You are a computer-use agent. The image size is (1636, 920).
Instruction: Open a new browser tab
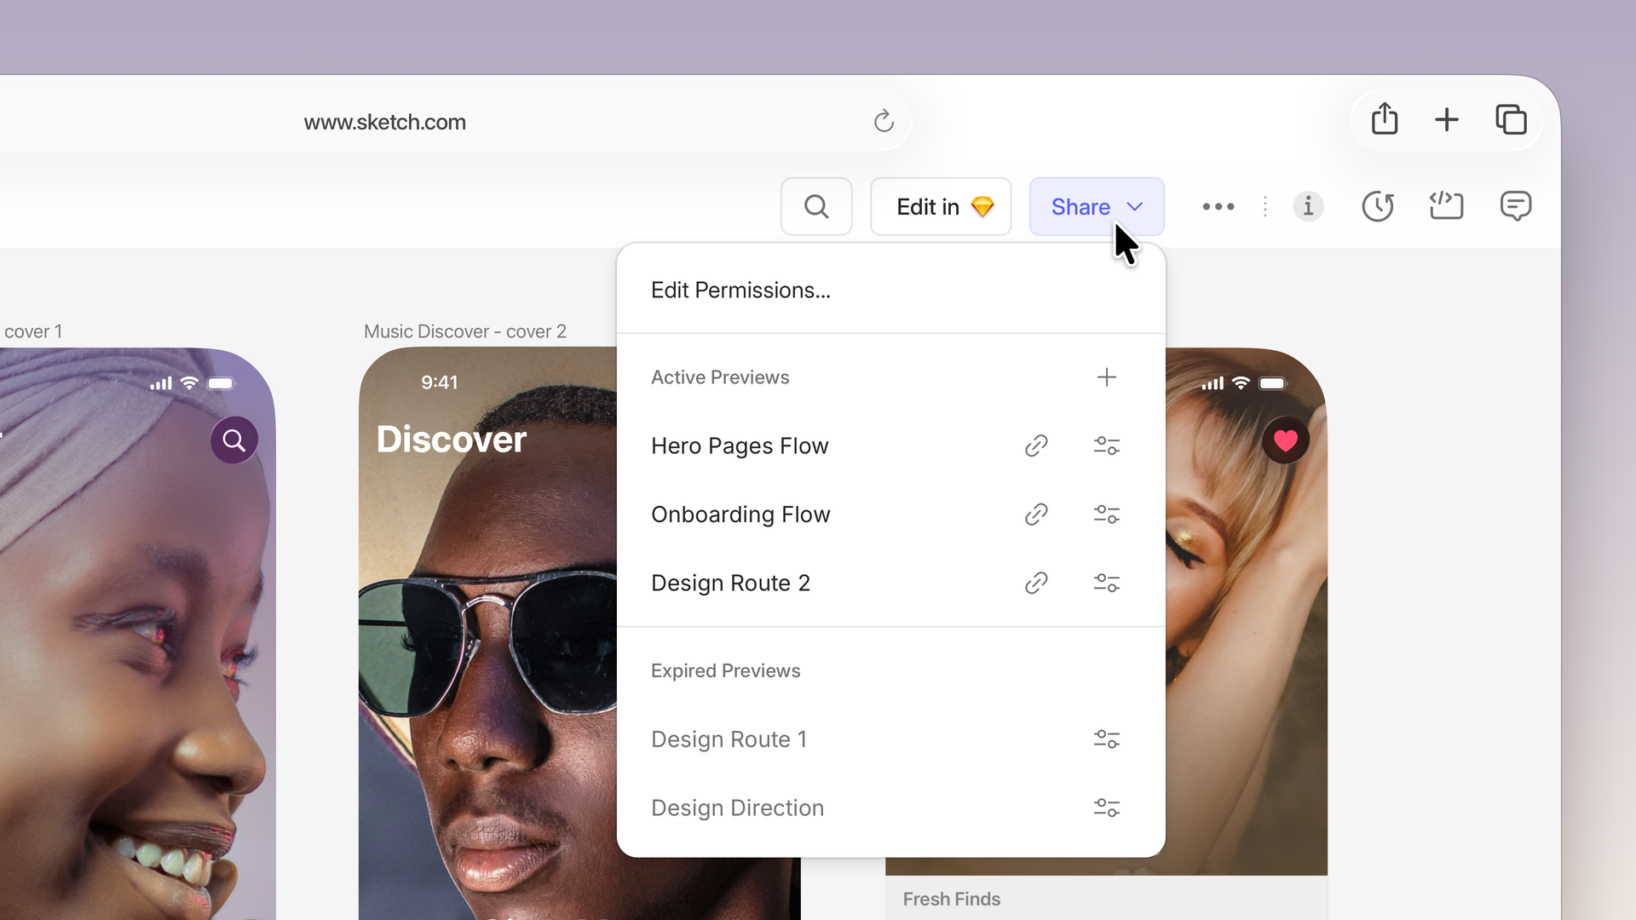point(1447,119)
